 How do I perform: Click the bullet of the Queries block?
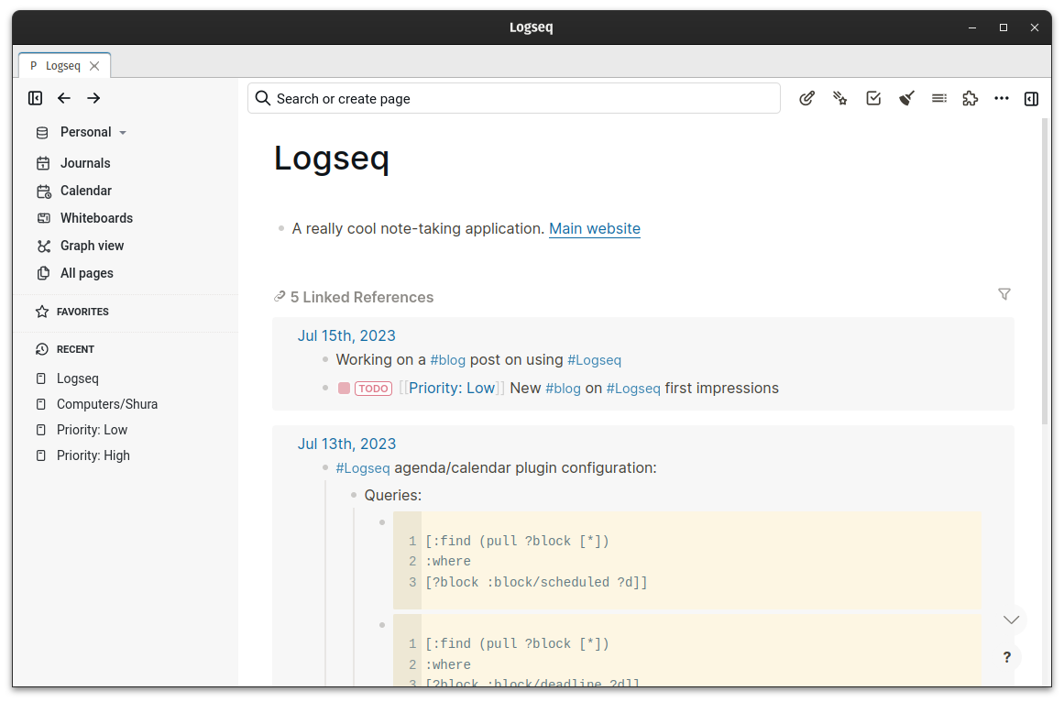[354, 496]
